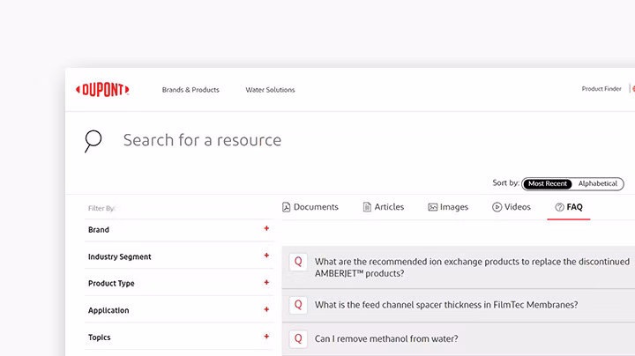Sort results Alphabetical
The height and width of the screenshot is (356, 635).
click(598, 183)
